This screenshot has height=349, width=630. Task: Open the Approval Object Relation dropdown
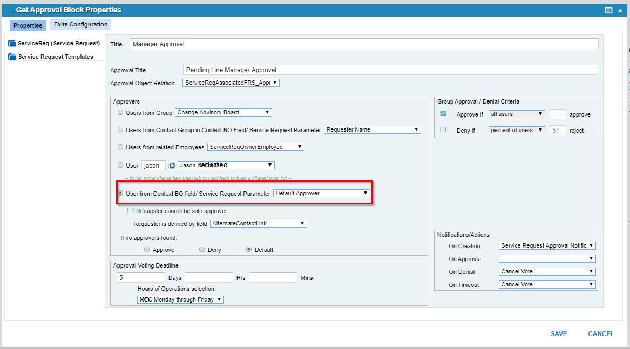[231, 83]
